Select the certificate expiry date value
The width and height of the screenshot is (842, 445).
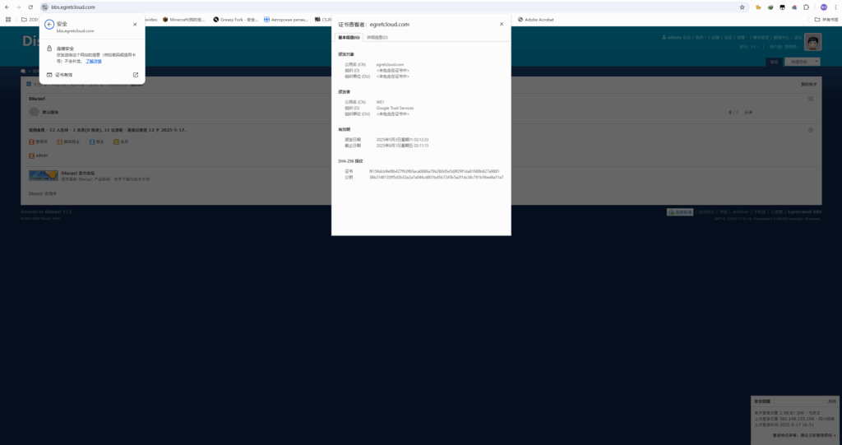click(x=402, y=146)
